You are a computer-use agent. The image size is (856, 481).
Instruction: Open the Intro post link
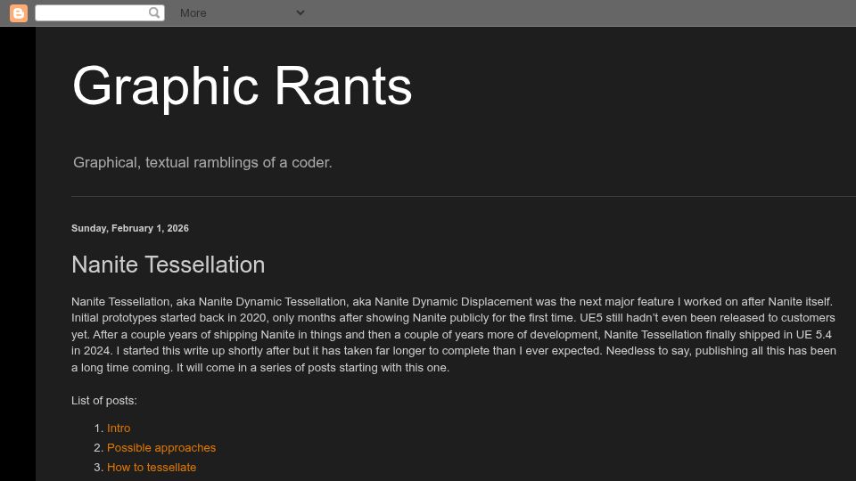tap(119, 428)
